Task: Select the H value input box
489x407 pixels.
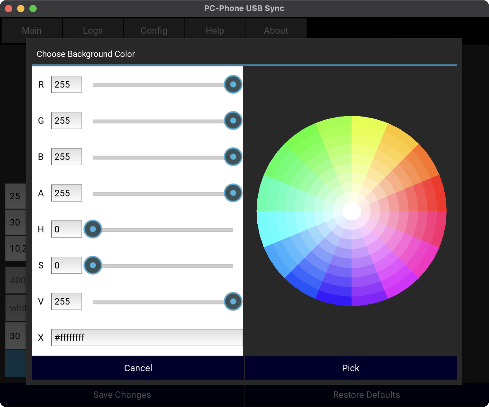Action: coord(66,229)
